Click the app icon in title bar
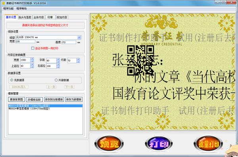The width and height of the screenshot is (238, 157). pyautogui.click(x=3, y=3)
